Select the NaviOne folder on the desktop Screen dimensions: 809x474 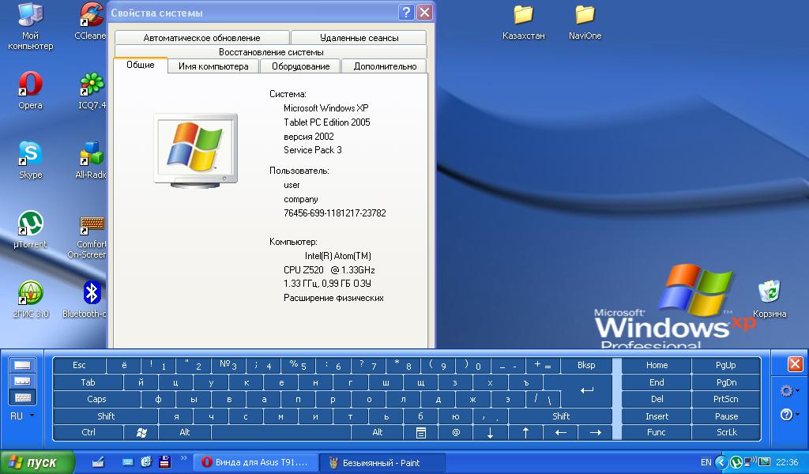(585, 22)
